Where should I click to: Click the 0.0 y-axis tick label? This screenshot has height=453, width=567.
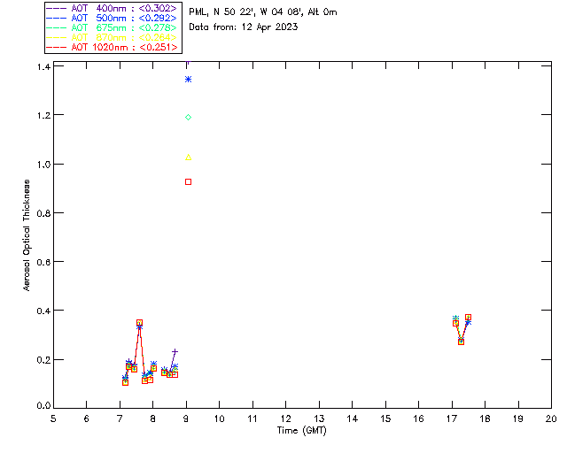(x=43, y=406)
